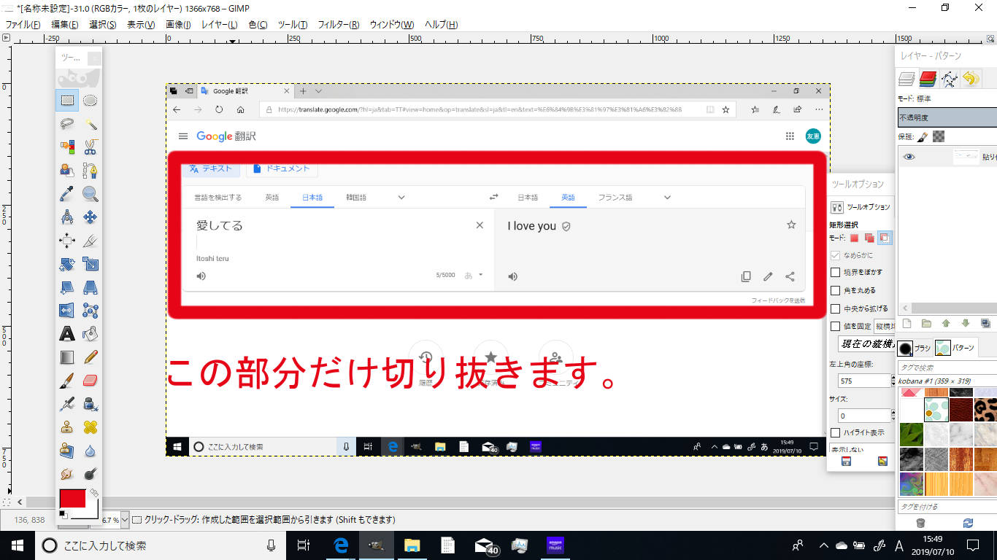Screen dimensions: 997x560
Task: Toggle the lock alpha channel checkerboard icon
Action: (939, 136)
